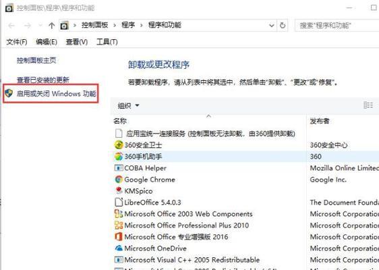Click the COBA Helper icon
379x270 pixels.
click(x=119, y=168)
